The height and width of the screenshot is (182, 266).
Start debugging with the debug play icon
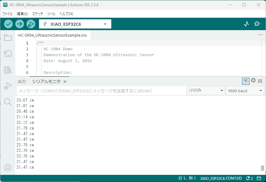click(31, 24)
